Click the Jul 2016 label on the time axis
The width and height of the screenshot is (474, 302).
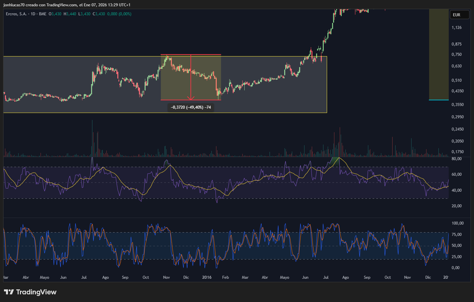(326, 277)
